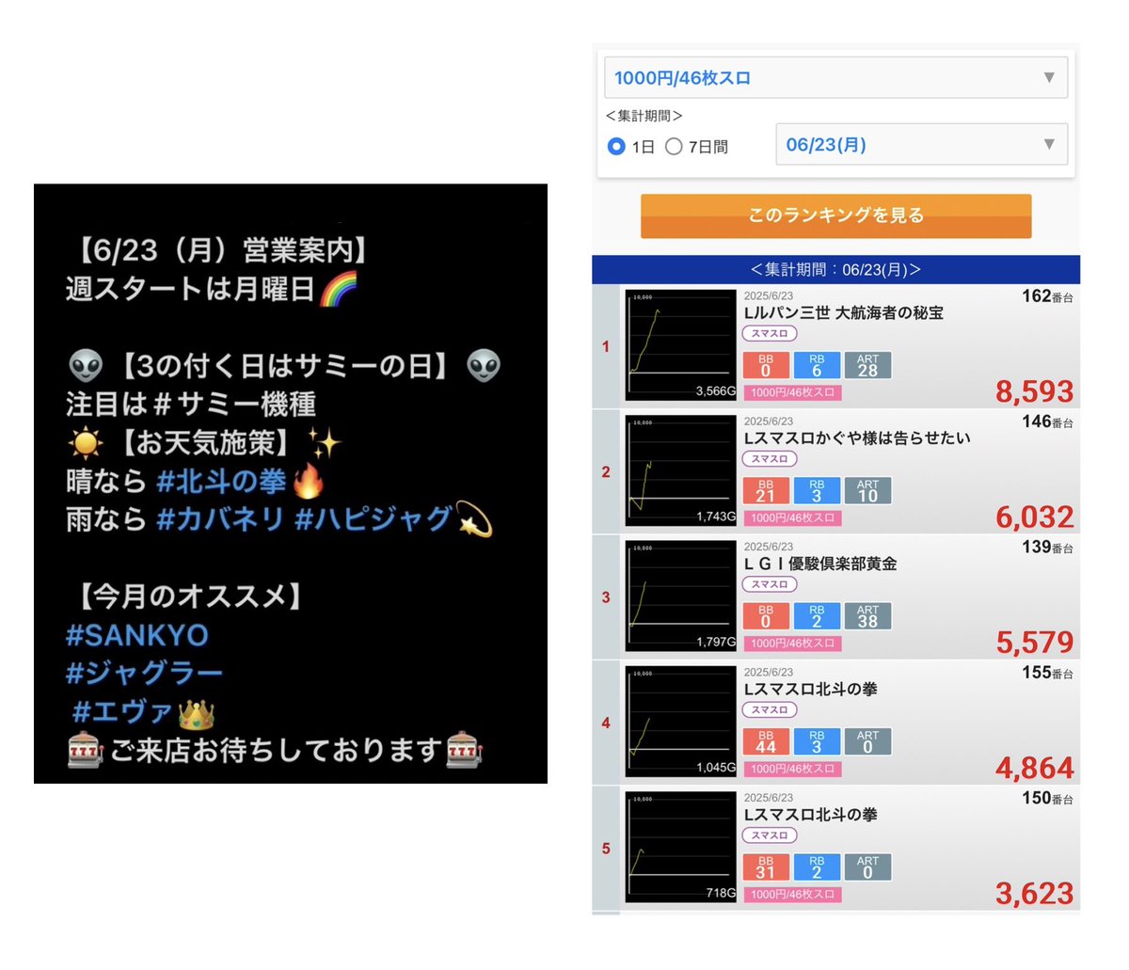This screenshot has height=970, width=1129.
Task: Click BB 0 badge on 優駿倶楽部黄金 row
Action: pos(766,616)
